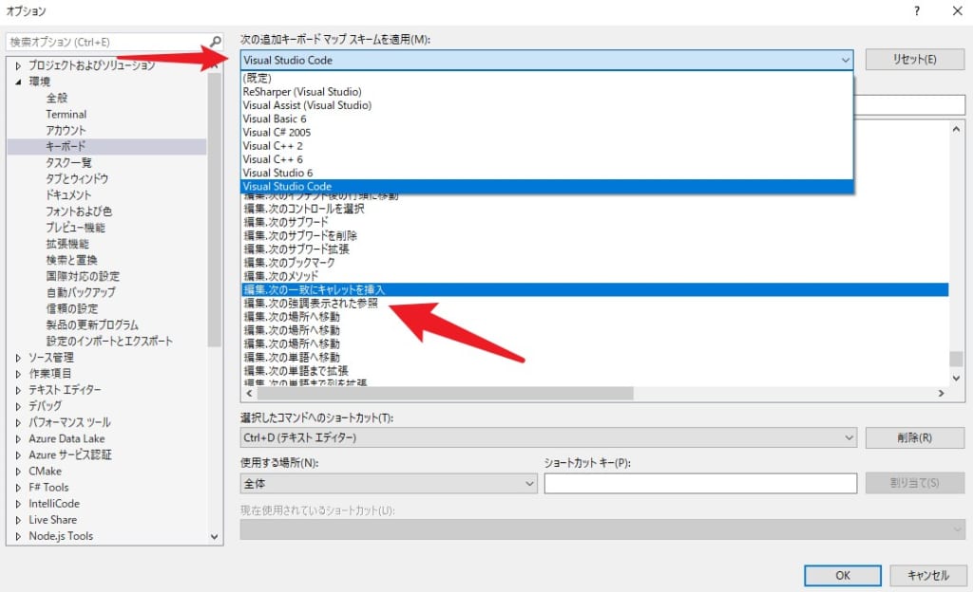Viewport: 973px width, 592px height.
Task: Click the help question mark in the title bar
Action: coord(917,10)
